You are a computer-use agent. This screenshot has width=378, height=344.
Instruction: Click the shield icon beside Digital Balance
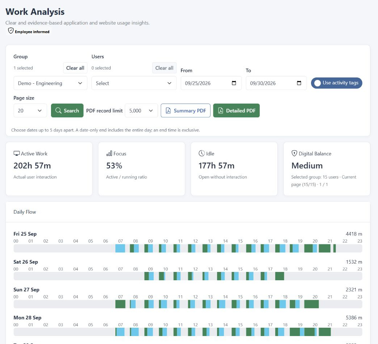click(294, 153)
